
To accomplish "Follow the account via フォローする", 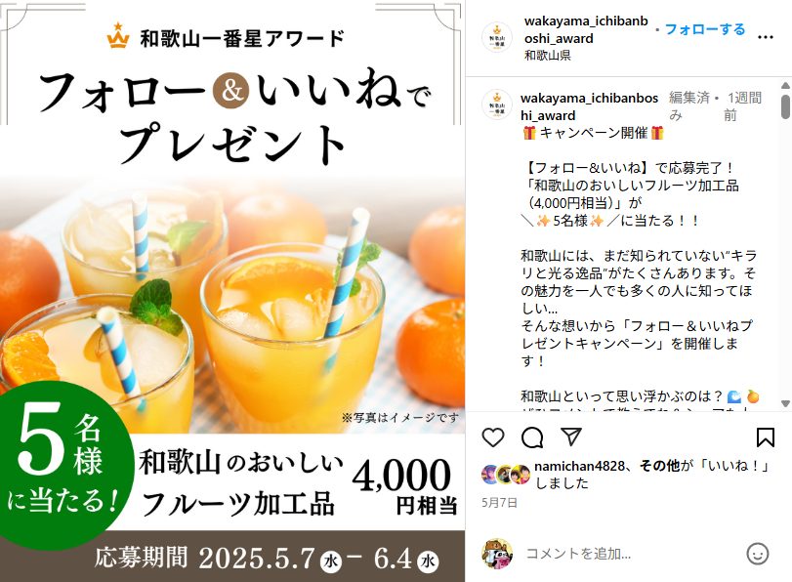I will (705, 29).
